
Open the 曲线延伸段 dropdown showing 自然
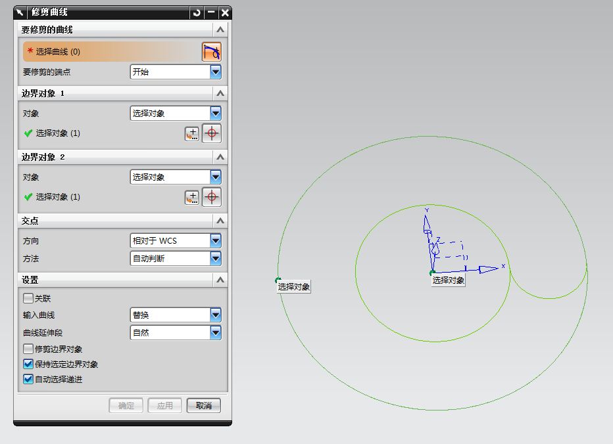click(176, 333)
